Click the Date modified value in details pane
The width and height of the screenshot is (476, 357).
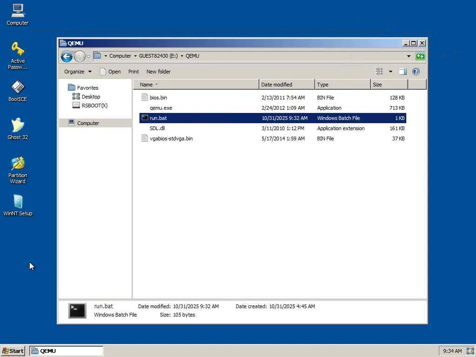[196, 306]
